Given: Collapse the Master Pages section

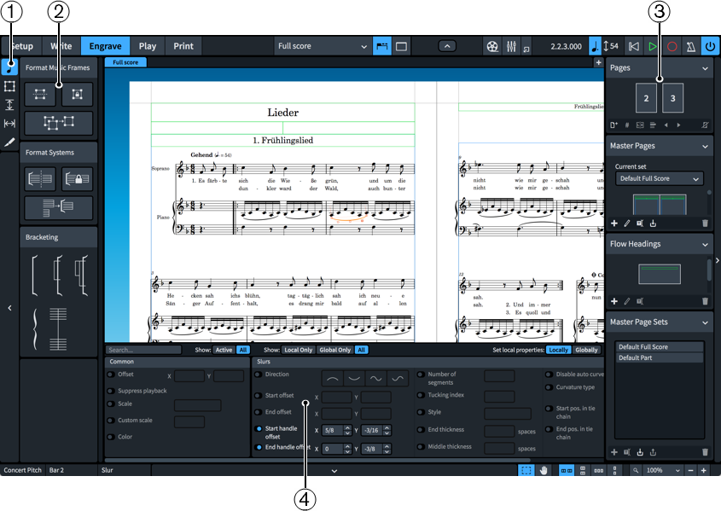Looking at the screenshot, I should pos(705,147).
